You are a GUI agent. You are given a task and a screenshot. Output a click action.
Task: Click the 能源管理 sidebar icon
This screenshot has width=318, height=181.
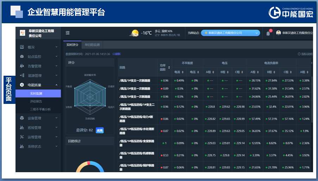click(22, 75)
